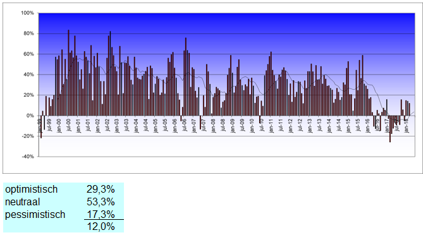Viewport: 423px width, 235px height.
Task: Click the jul-01 x-axis label
Action: (88, 124)
